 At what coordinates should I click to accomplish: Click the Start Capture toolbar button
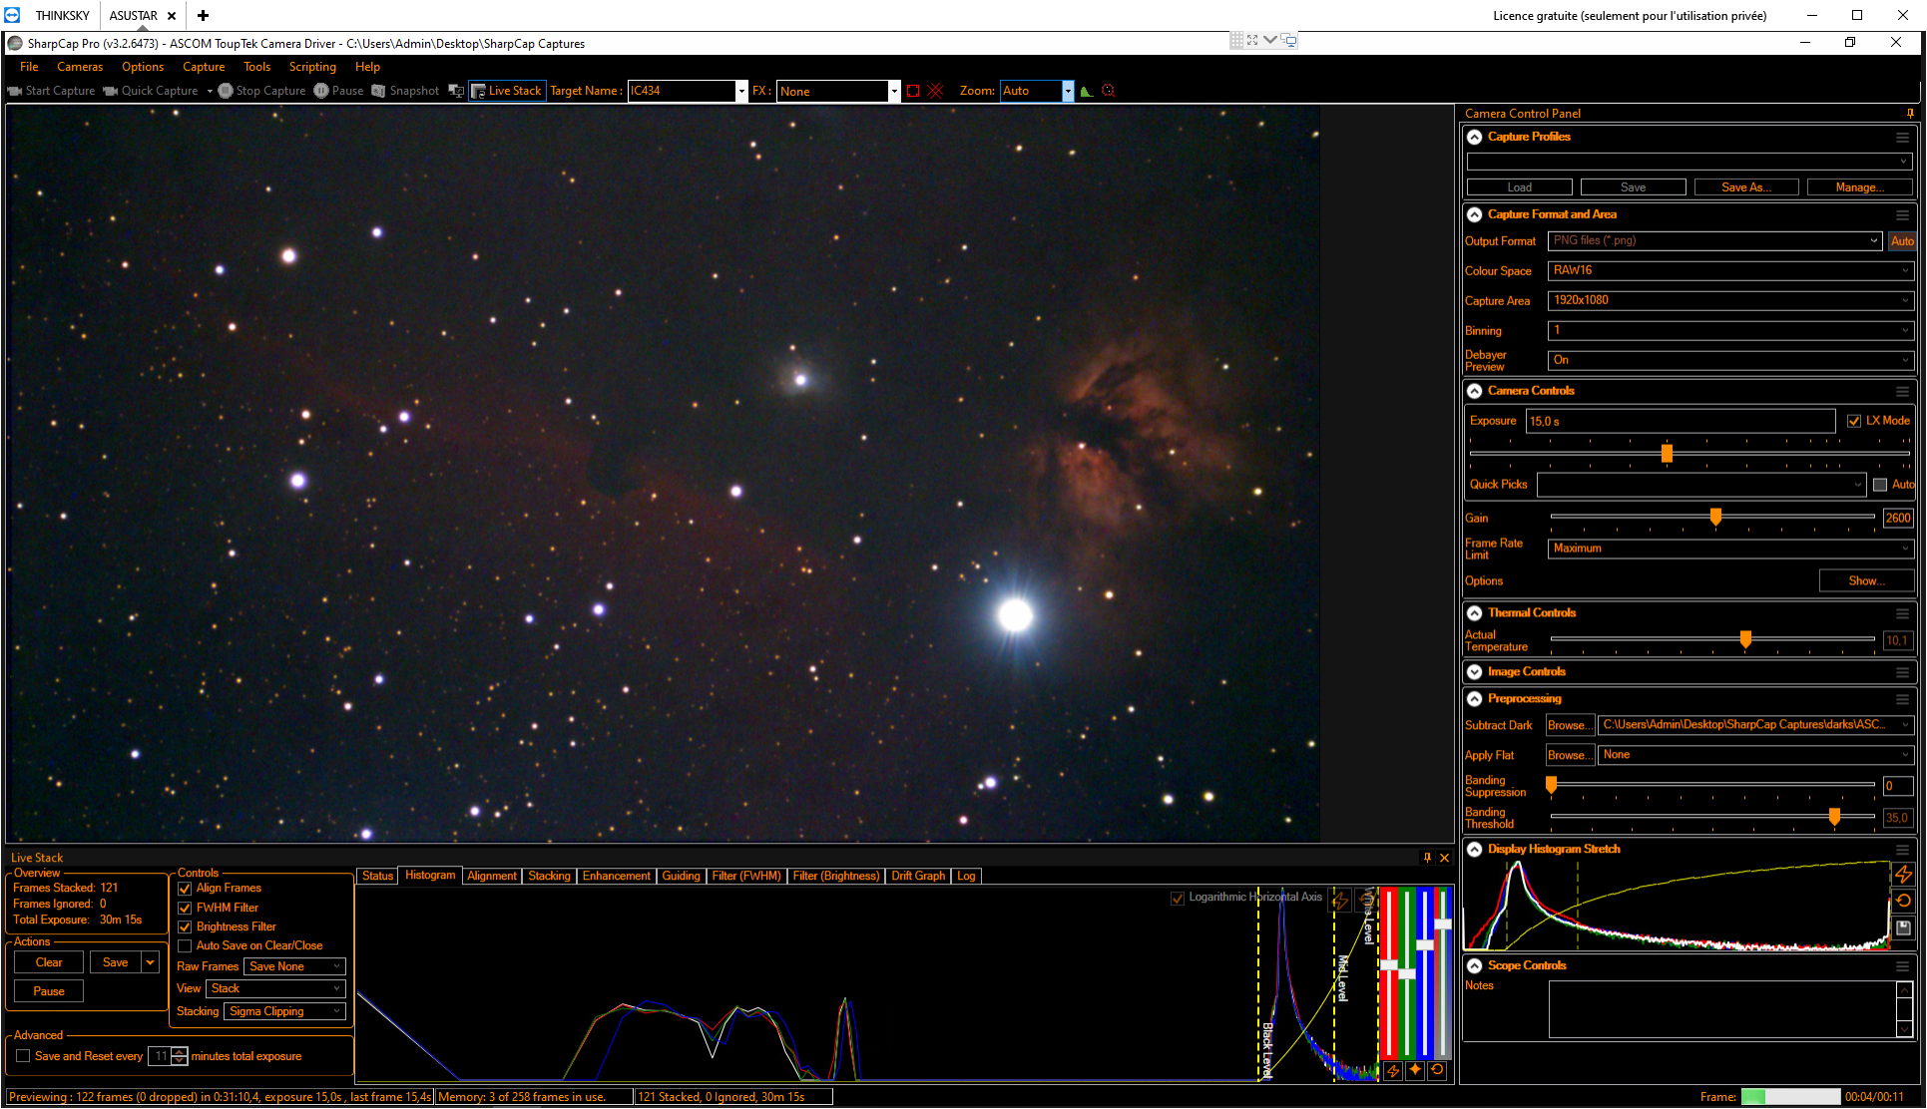pyautogui.click(x=51, y=91)
